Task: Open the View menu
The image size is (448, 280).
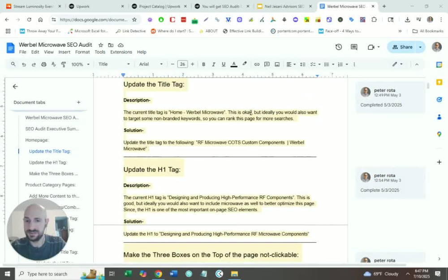Action: [x=48, y=52]
